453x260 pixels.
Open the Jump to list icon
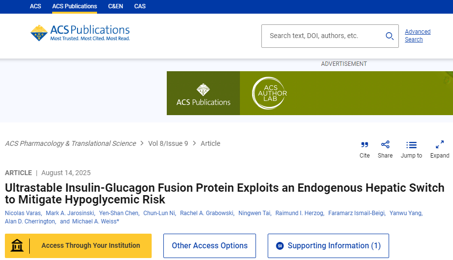tap(411, 145)
